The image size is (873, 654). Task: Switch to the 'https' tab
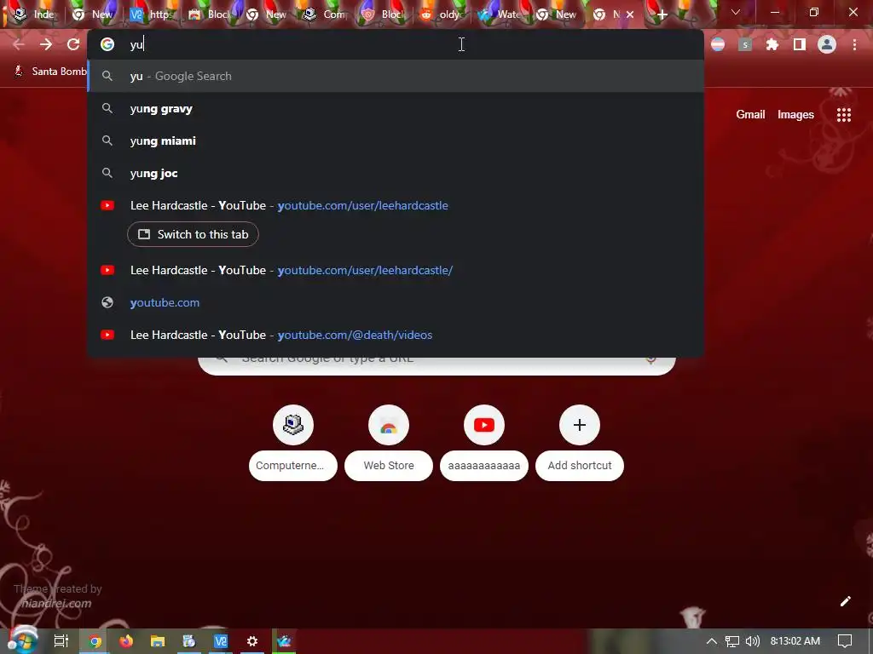coord(152,14)
